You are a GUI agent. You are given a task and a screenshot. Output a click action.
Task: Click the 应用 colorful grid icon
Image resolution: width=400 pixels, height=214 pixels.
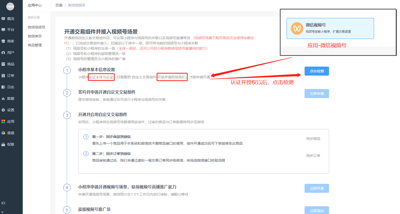click(x=3, y=121)
